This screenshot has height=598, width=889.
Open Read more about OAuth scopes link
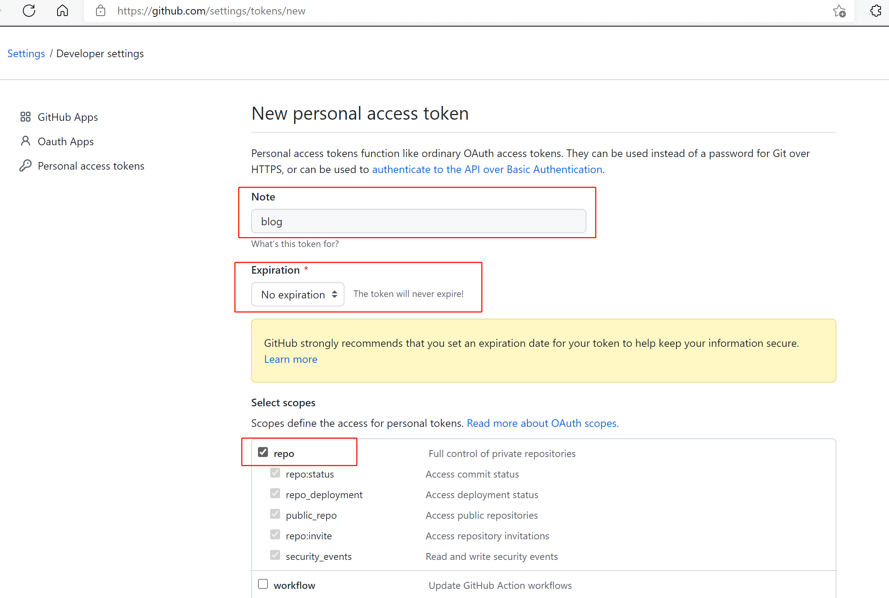[543, 423]
